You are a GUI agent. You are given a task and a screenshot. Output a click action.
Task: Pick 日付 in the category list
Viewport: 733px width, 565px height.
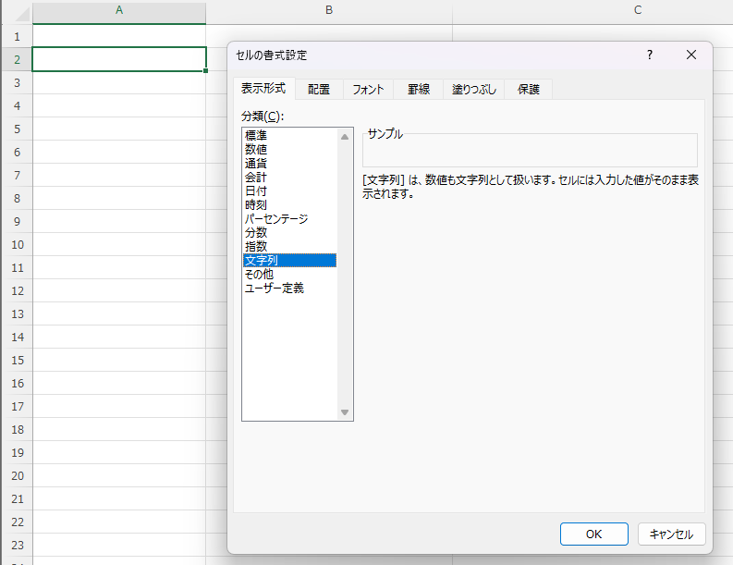click(x=290, y=190)
